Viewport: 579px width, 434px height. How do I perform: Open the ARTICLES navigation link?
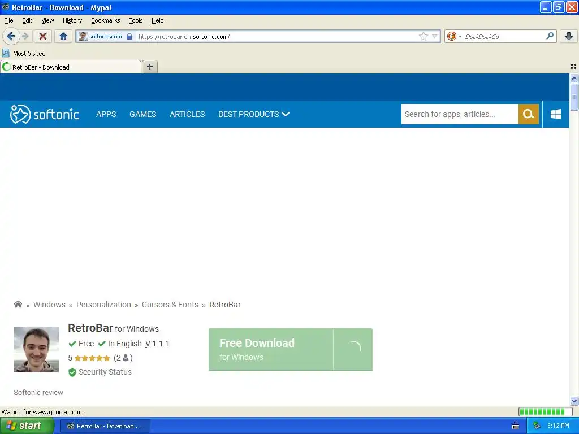(187, 114)
